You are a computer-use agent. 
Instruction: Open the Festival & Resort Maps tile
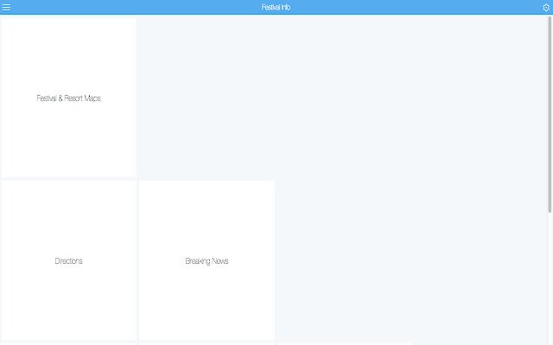coord(68,97)
